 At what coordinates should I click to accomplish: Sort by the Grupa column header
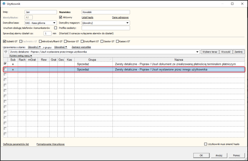tap(94, 60)
